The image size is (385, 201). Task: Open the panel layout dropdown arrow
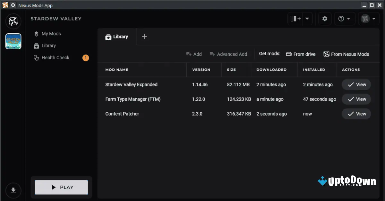pos(307,19)
